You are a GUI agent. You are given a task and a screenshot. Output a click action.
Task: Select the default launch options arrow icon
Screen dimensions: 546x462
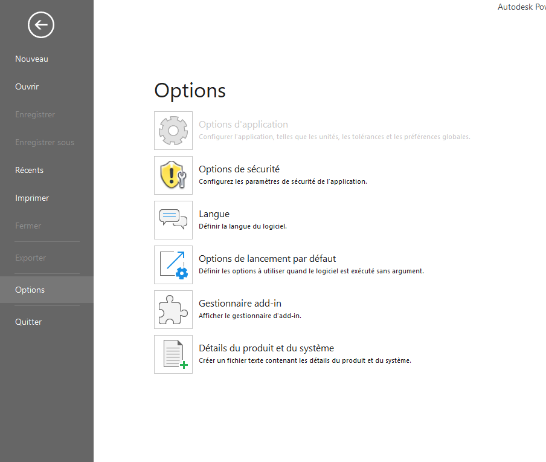click(x=173, y=265)
